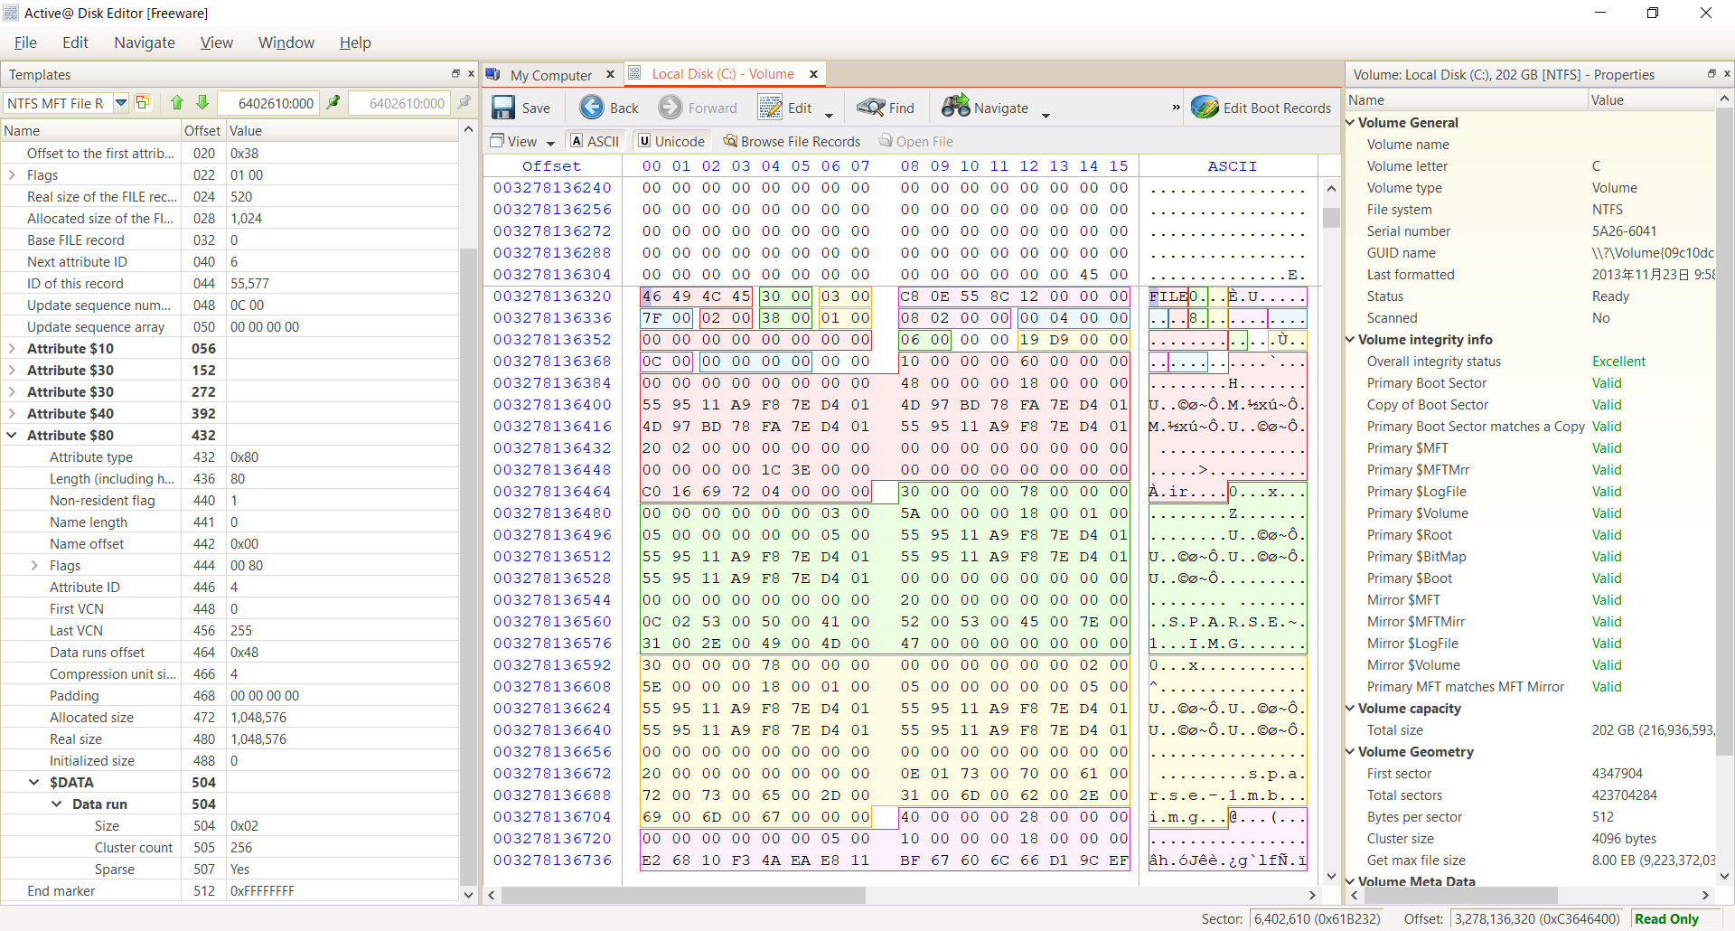Click the active sector input field 6402610:000
This screenshot has height=931, width=1735.
(x=267, y=103)
